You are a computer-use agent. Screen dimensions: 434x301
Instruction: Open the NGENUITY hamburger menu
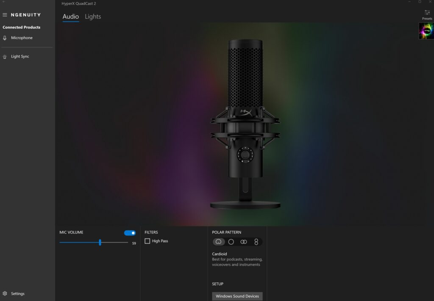coord(5,15)
